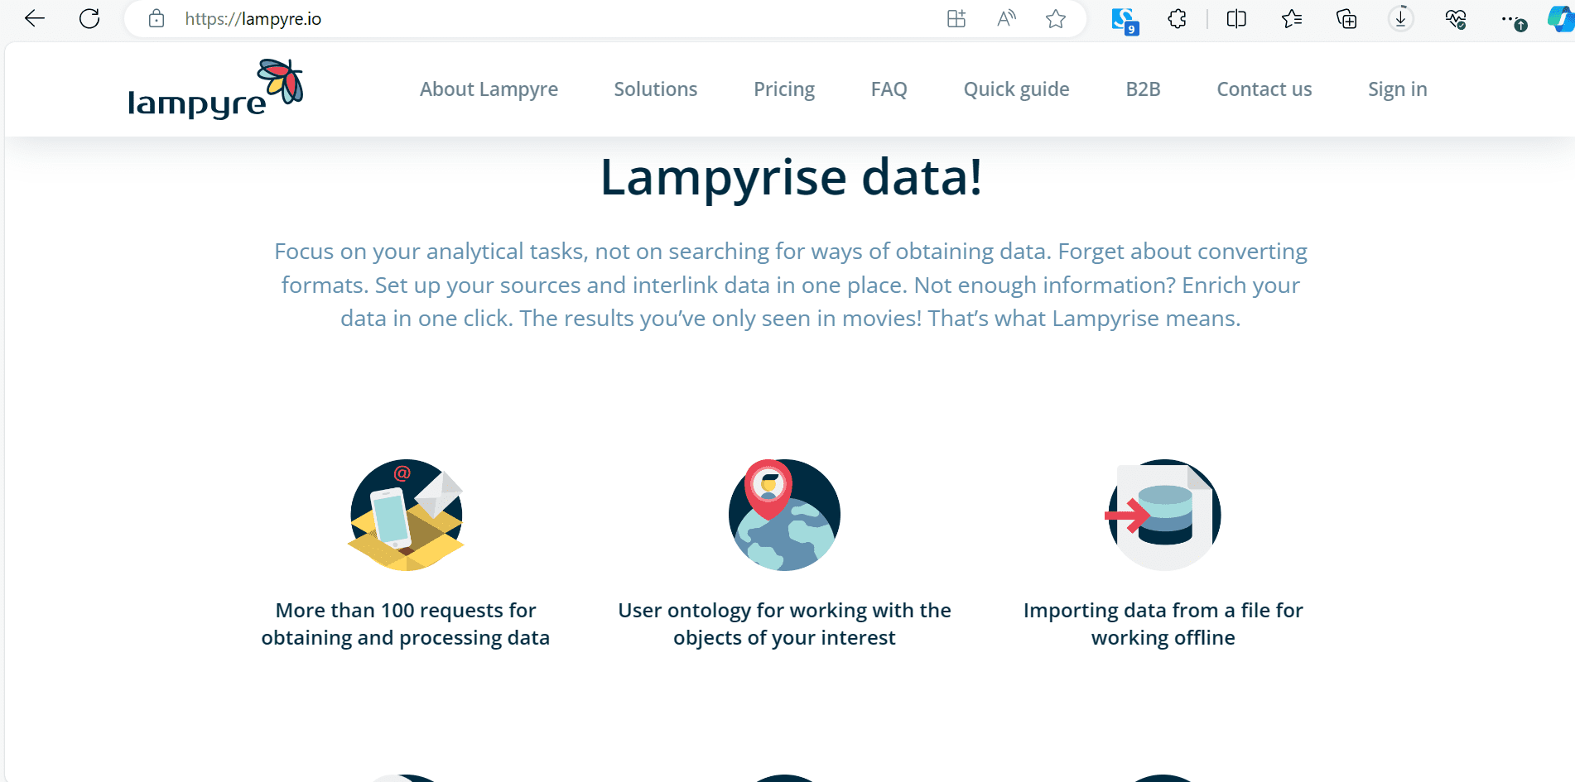The image size is (1575, 782).
Task: Add this page to favorites with the star
Action: click(x=1056, y=18)
